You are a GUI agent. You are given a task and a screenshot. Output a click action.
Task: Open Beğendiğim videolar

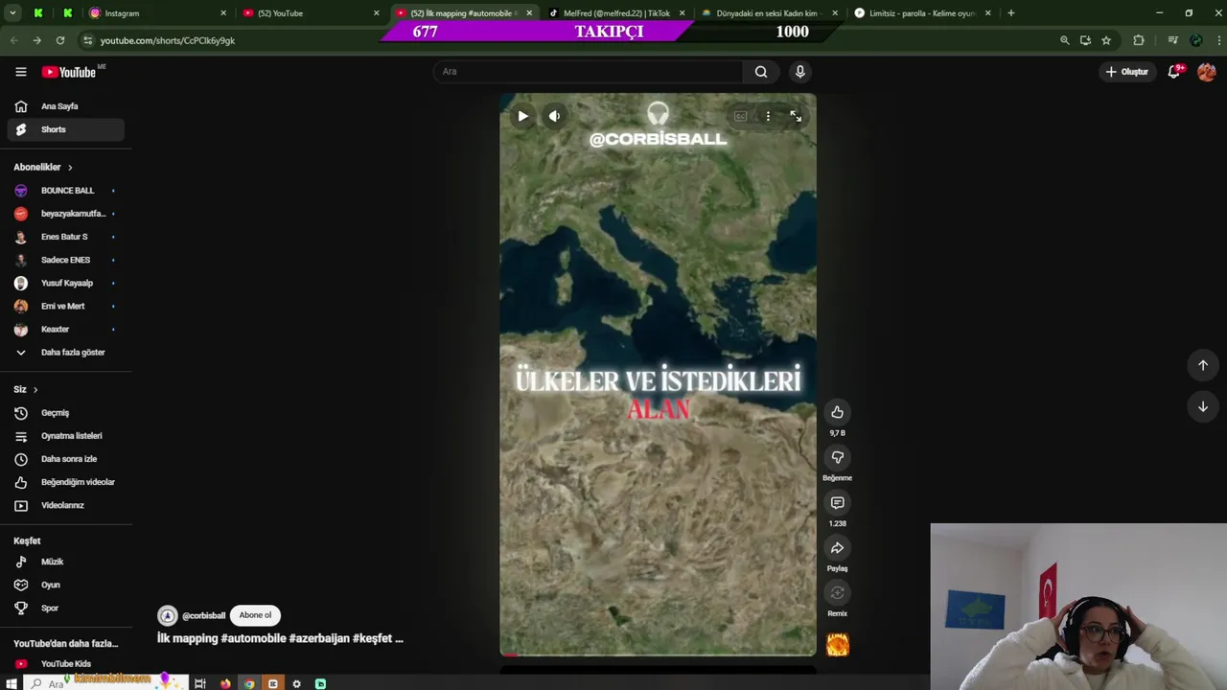(x=66, y=482)
